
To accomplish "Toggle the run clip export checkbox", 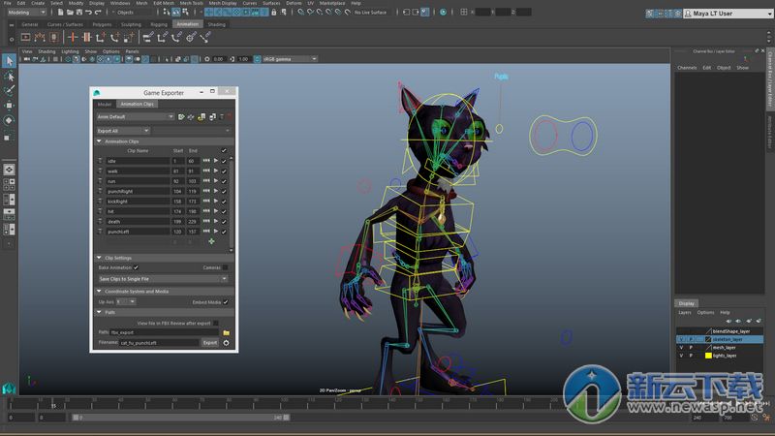I will pyautogui.click(x=224, y=181).
